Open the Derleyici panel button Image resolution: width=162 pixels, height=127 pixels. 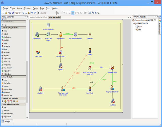(x=7, y=121)
